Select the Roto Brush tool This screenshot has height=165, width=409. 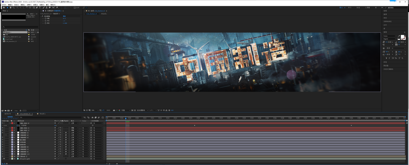click(53, 8)
